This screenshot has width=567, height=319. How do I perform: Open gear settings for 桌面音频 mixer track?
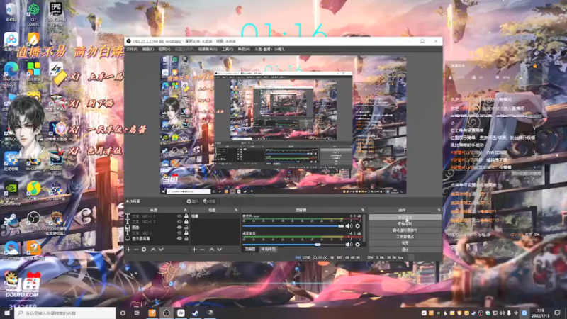click(358, 244)
